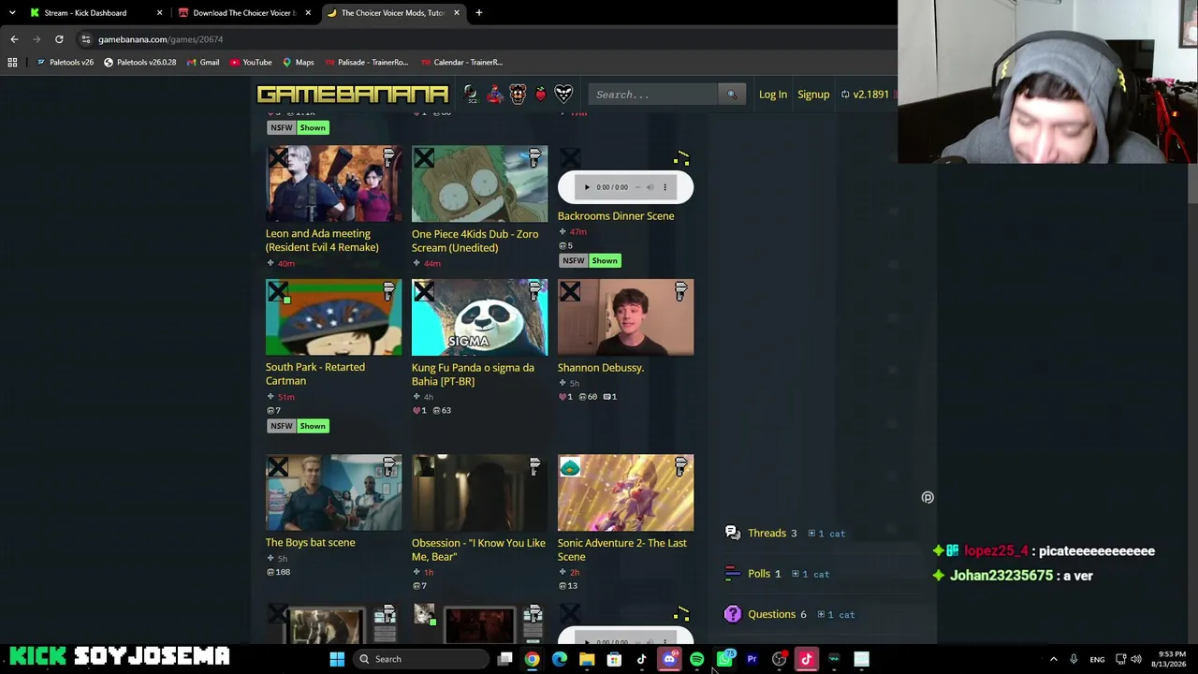Open WhatsApp from the taskbar
Viewport: 1198px width, 674px height.
(x=724, y=659)
